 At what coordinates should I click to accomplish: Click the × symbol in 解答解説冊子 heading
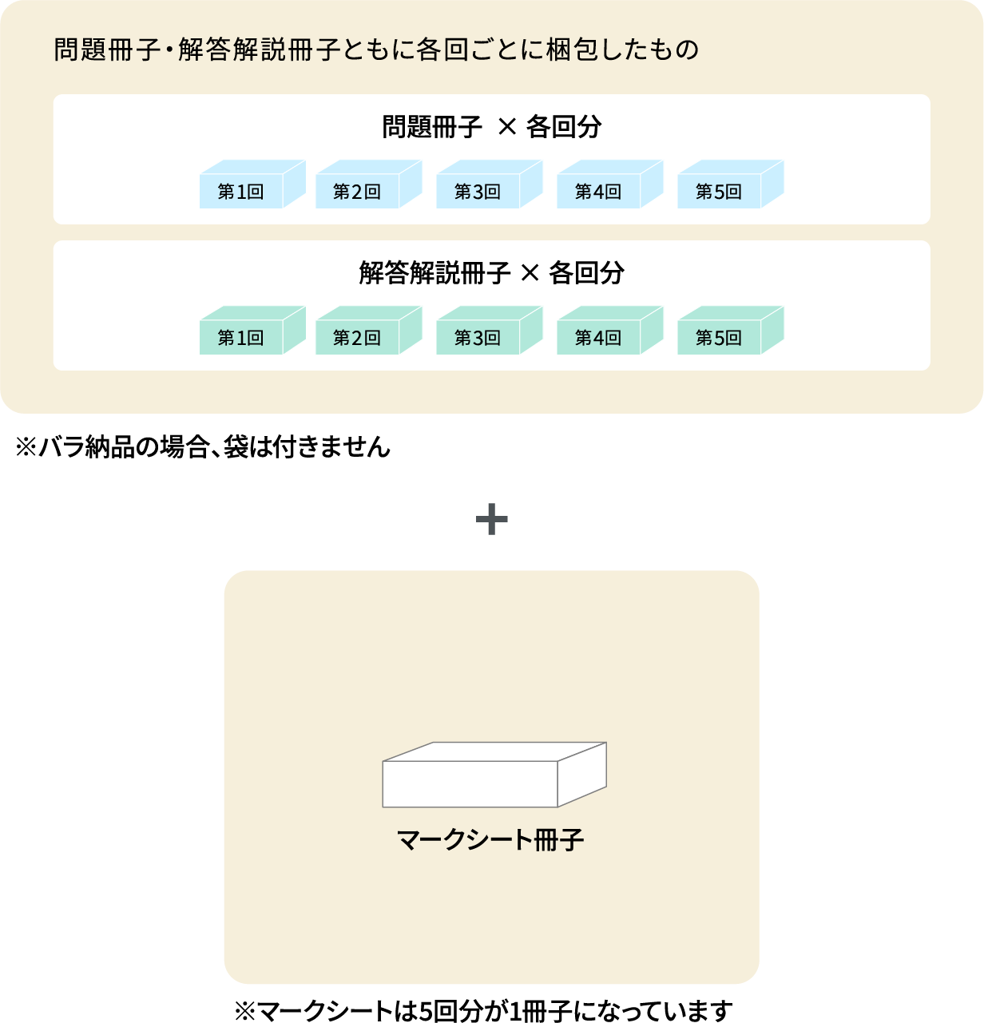pyautogui.click(x=530, y=273)
